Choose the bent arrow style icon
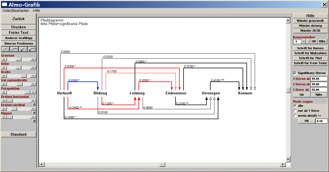The height and width of the screenshot is (172, 329). coord(32,50)
